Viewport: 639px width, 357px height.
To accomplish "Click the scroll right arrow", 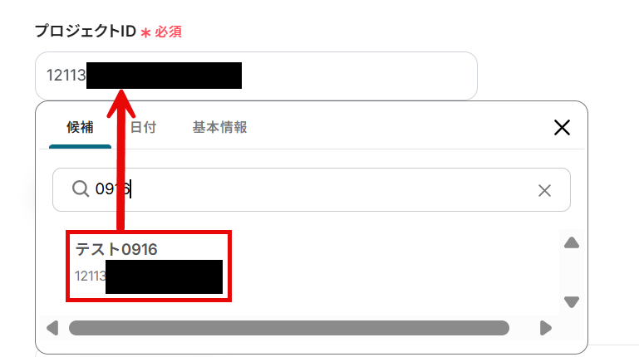I will pos(545,328).
